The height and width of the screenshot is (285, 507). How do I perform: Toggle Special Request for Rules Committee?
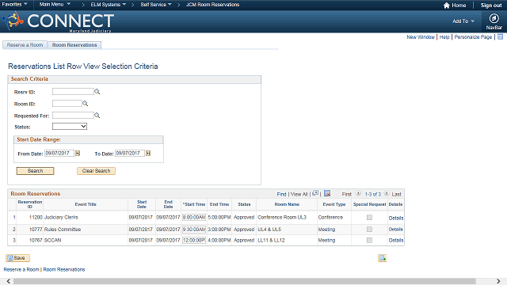tap(369, 229)
